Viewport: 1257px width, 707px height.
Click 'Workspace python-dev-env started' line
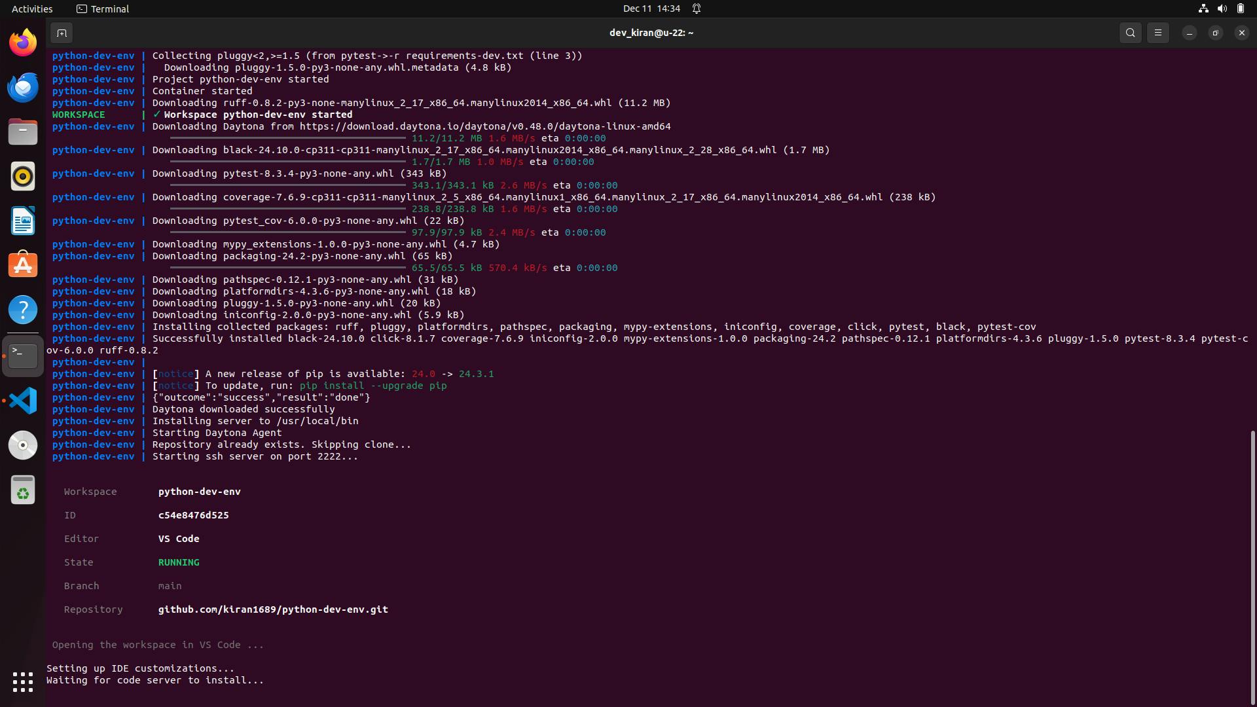[x=258, y=115]
